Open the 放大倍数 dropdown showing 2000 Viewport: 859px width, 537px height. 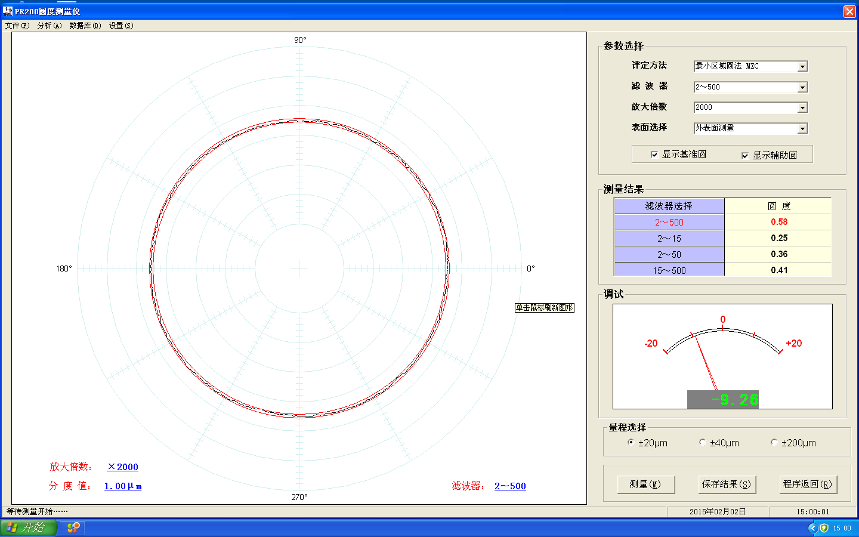coord(802,107)
